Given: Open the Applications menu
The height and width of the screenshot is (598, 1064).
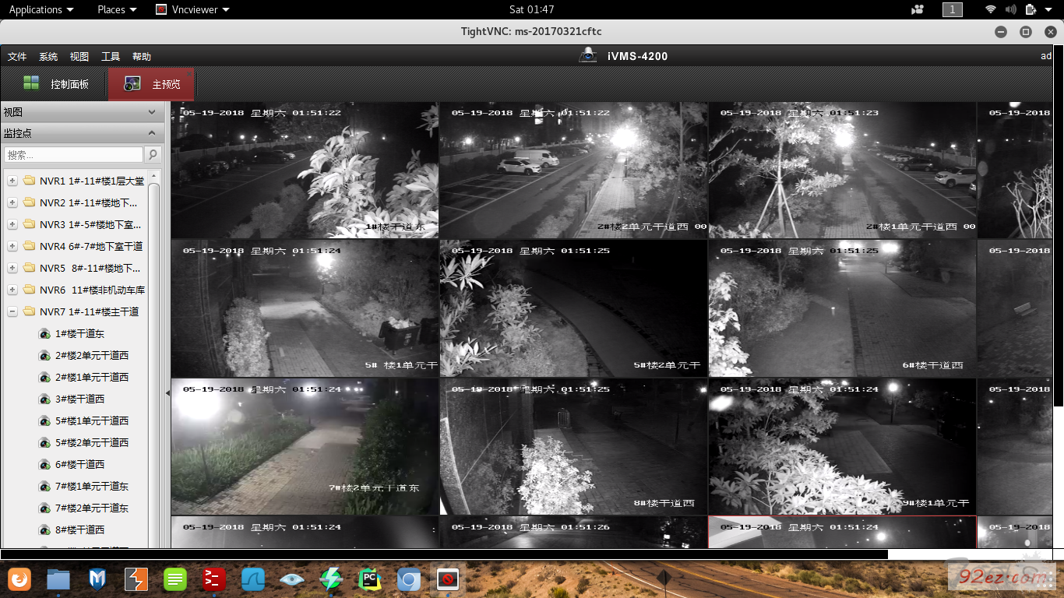Looking at the screenshot, I should [41, 9].
